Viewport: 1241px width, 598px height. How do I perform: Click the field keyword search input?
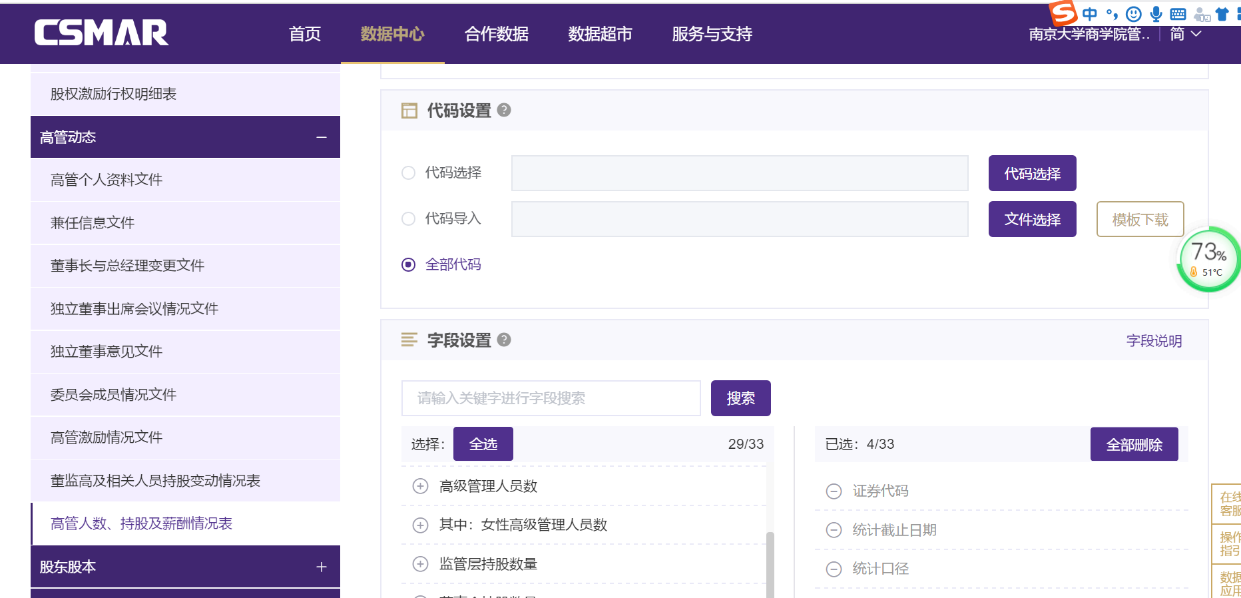pos(551,398)
